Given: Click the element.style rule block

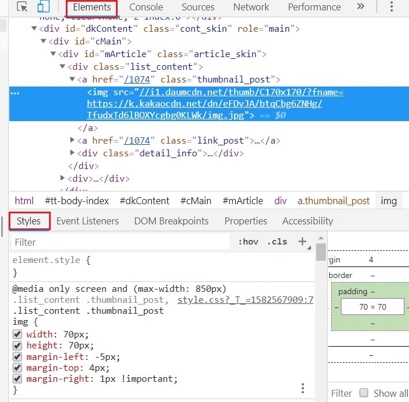Looking at the screenshot, I should pyautogui.click(x=162, y=266).
